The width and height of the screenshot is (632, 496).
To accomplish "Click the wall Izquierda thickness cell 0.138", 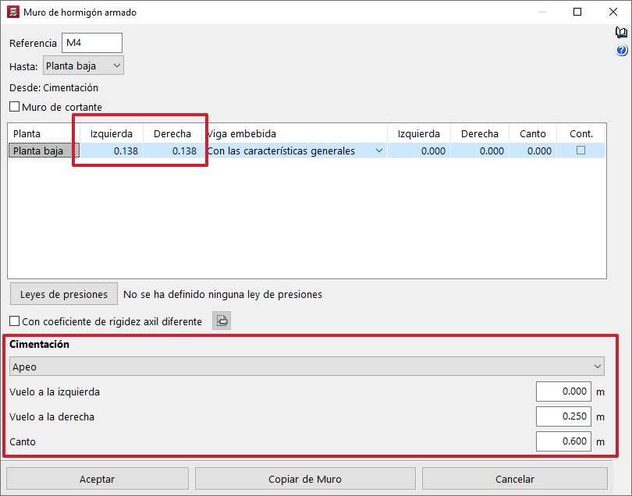I will point(113,151).
